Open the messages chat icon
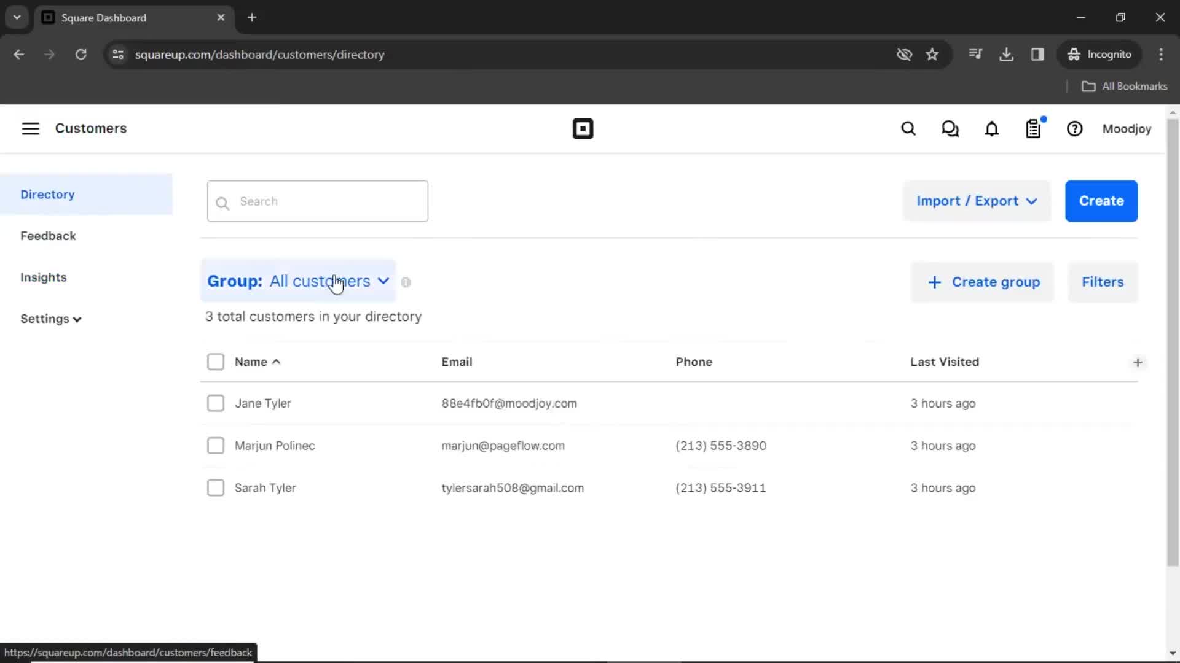This screenshot has height=663, width=1180. 950,129
